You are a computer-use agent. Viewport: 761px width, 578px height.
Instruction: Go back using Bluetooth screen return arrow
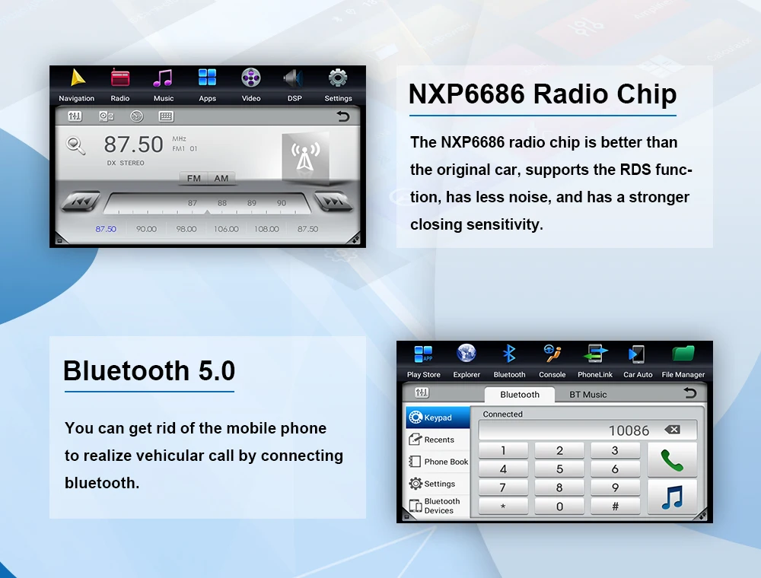(x=689, y=392)
